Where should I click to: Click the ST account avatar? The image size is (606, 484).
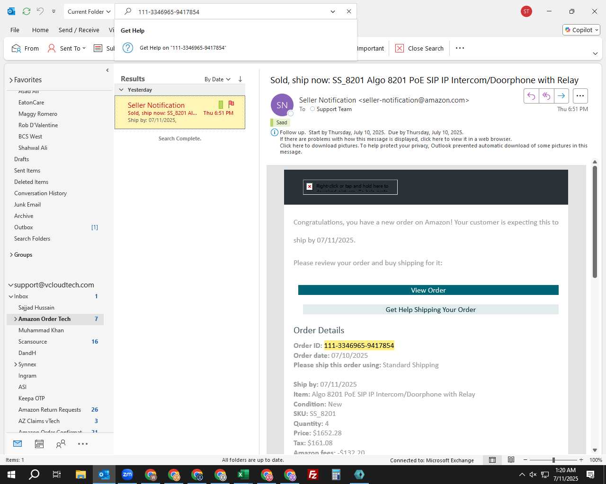tap(526, 11)
